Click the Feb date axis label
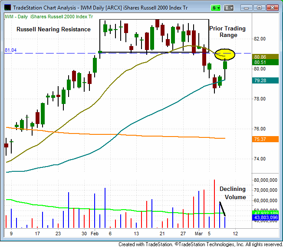Viewport: 283px width, 247px height. click(95, 234)
